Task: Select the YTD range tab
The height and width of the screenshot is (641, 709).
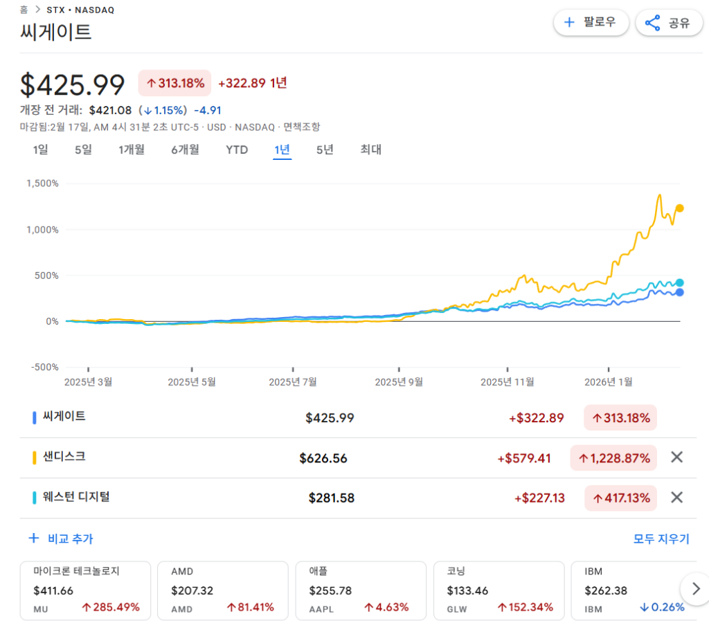Action: click(x=237, y=150)
